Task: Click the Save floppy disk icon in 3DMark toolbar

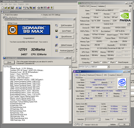Action: [12, 8]
